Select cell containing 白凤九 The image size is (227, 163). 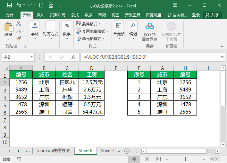coord(67,82)
